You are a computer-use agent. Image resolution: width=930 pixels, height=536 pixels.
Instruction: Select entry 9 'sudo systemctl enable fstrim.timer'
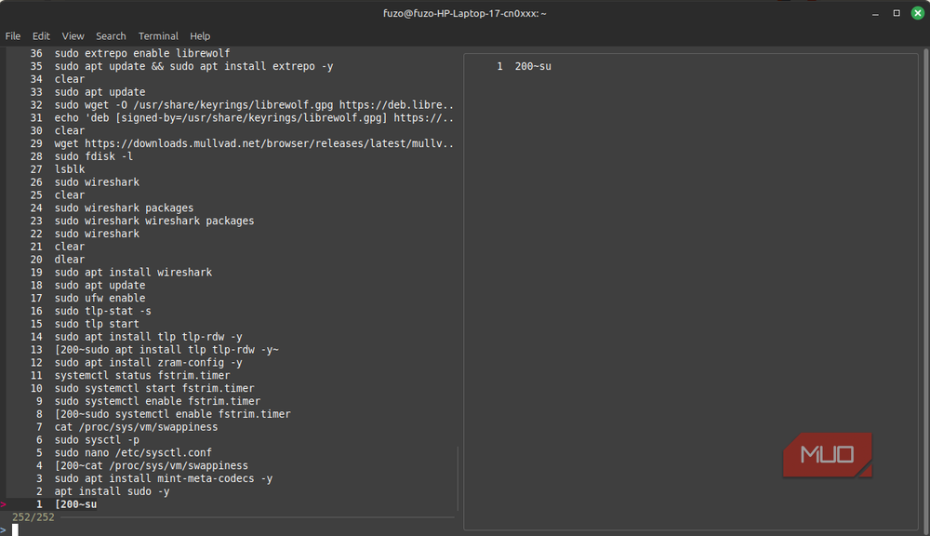[157, 401]
